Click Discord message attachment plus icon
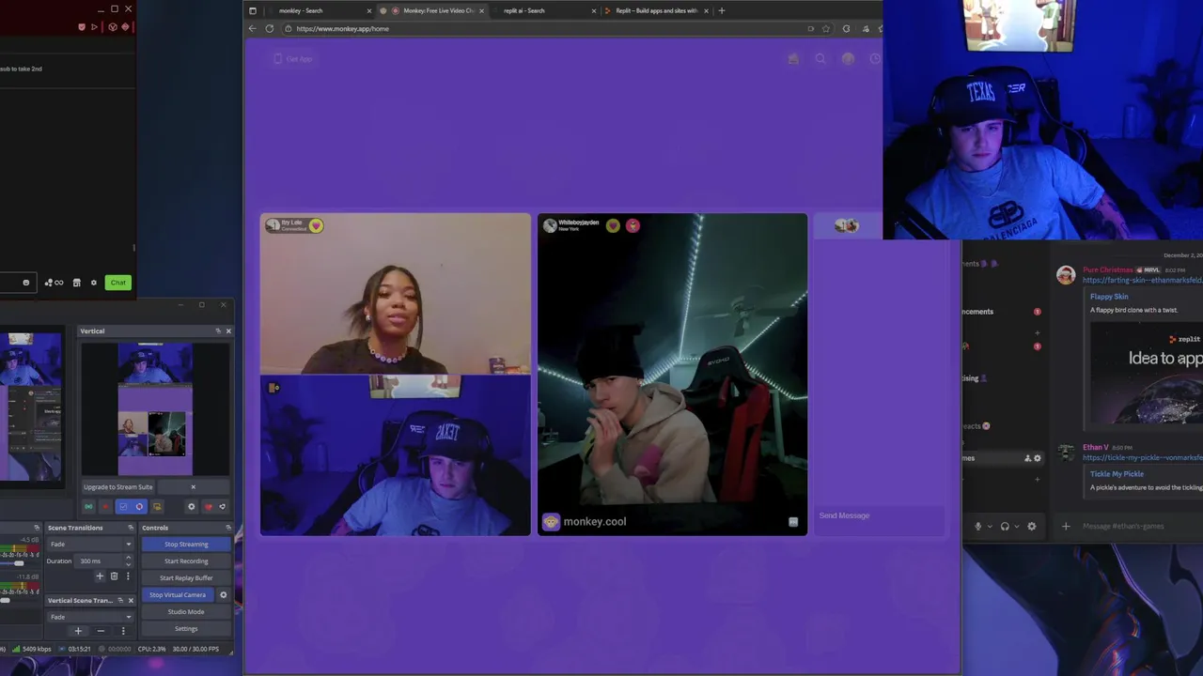This screenshot has width=1203, height=676. (1066, 526)
